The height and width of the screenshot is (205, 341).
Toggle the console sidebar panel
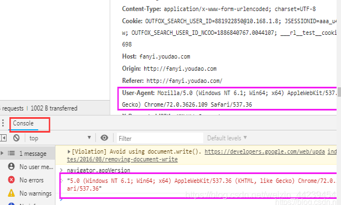point(3,138)
